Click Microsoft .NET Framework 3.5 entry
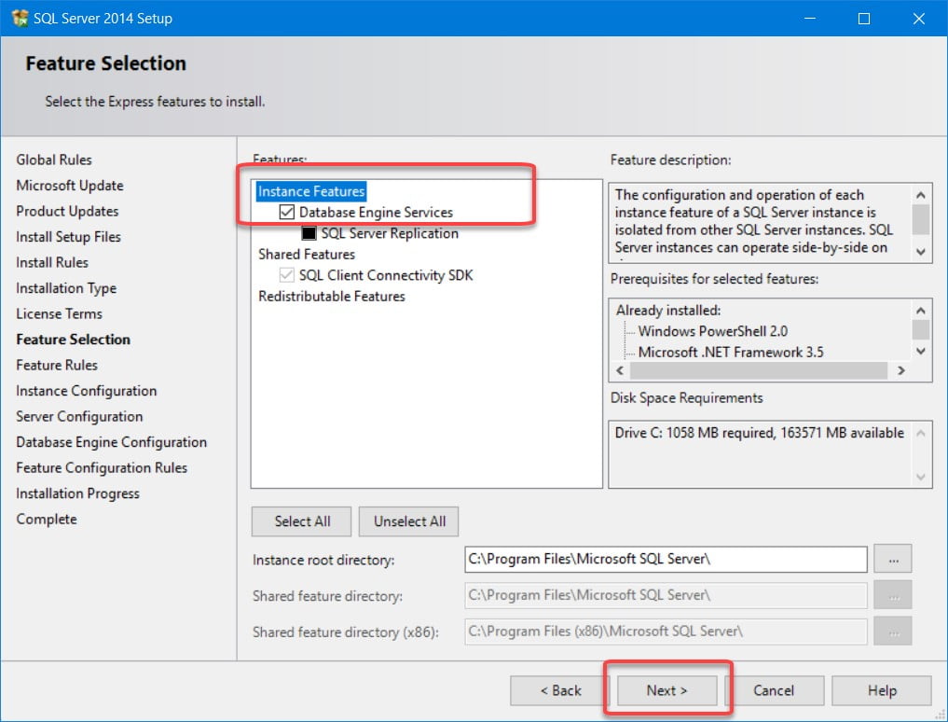The height and width of the screenshot is (722, 948). point(731,353)
